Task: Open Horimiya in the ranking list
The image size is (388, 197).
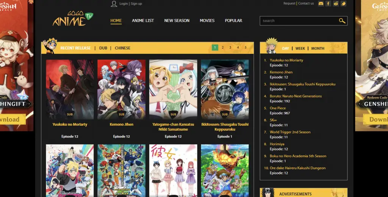Action: (x=277, y=144)
